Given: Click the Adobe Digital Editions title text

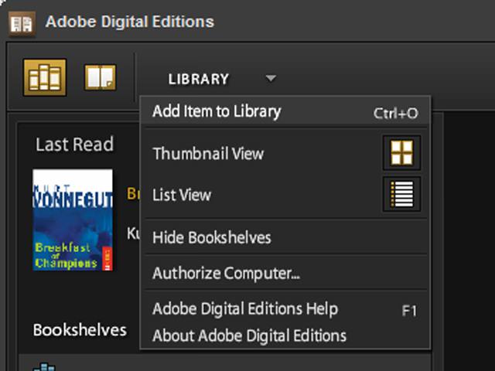Looking at the screenshot, I should coord(129,22).
